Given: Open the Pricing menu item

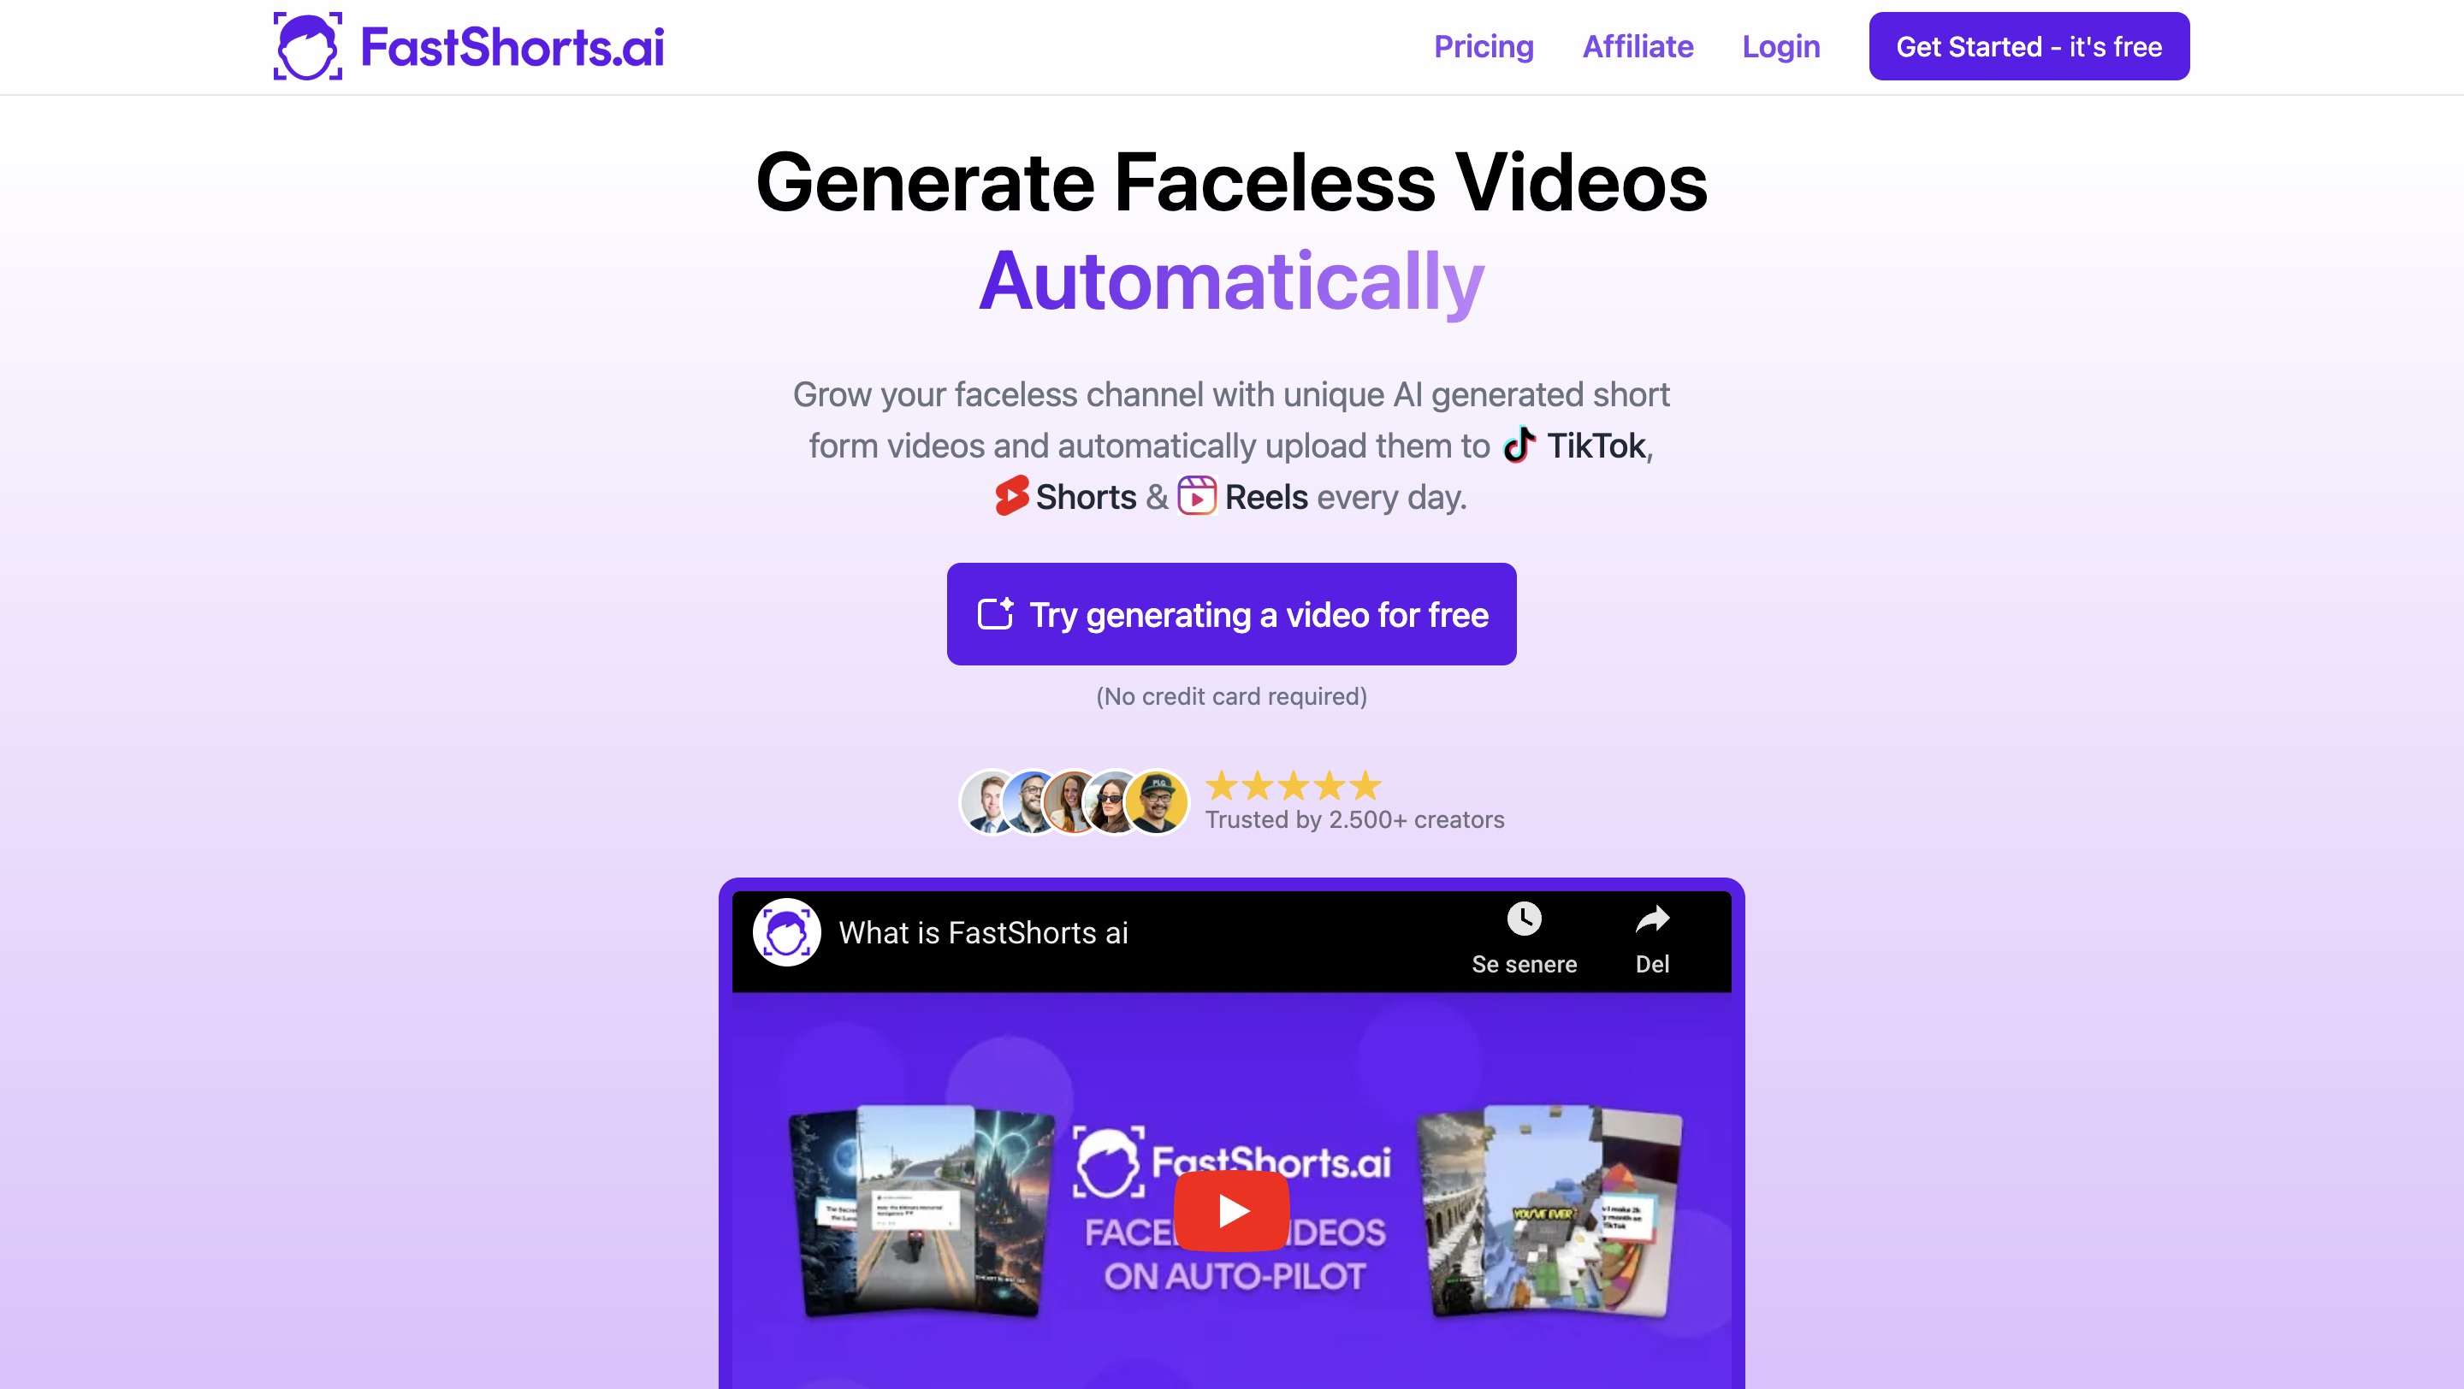Looking at the screenshot, I should point(1483,47).
